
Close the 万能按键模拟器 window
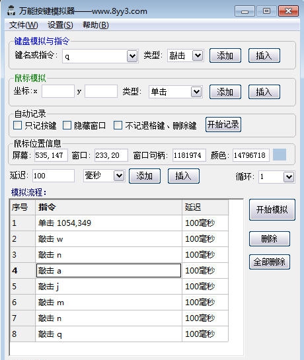pyautogui.click(x=289, y=11)
